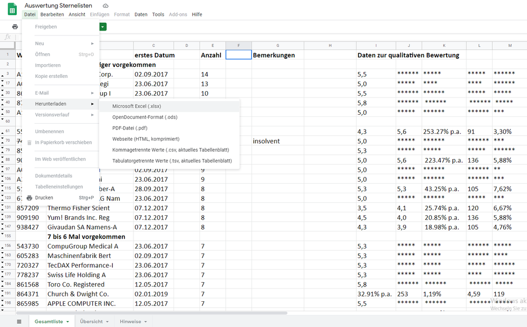Select column header H

point(330,46)
